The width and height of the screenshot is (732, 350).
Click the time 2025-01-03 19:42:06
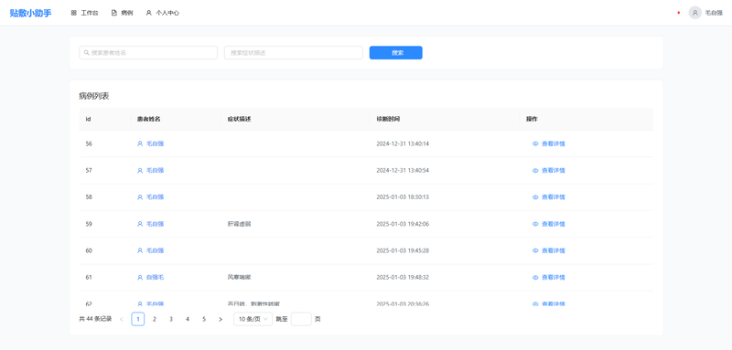point(403,224)
